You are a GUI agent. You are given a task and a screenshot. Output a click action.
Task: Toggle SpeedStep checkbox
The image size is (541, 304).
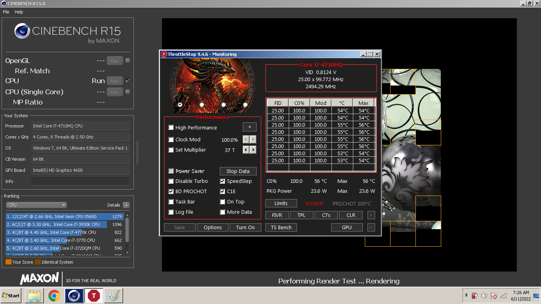coord(223,181)
